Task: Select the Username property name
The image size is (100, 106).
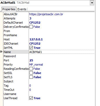Action: [10, 94]
